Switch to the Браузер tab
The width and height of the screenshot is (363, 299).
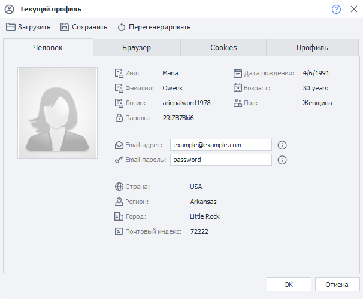point(137,48)
